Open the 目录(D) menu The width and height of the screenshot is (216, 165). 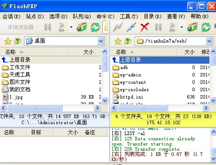point(152,16)
